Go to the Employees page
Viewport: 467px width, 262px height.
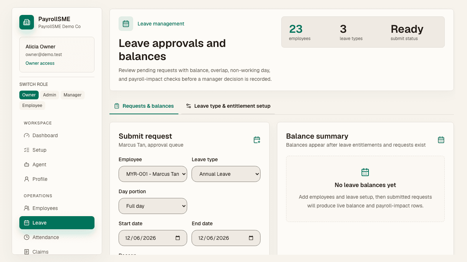tap(57, 208)
